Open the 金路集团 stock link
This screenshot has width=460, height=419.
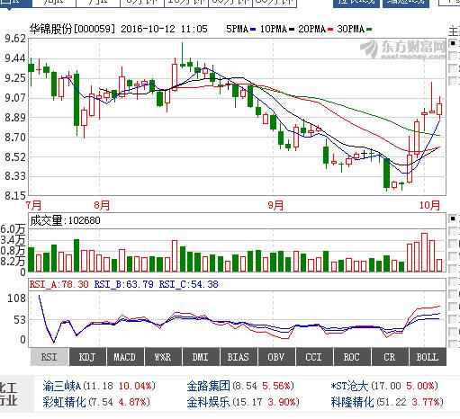coord(209,386)
